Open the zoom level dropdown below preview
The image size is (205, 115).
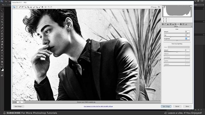click(x=24, y=102)
